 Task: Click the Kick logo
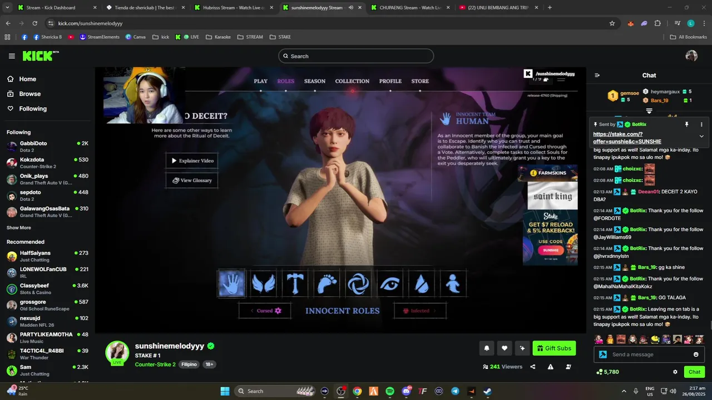click(40, 56)
